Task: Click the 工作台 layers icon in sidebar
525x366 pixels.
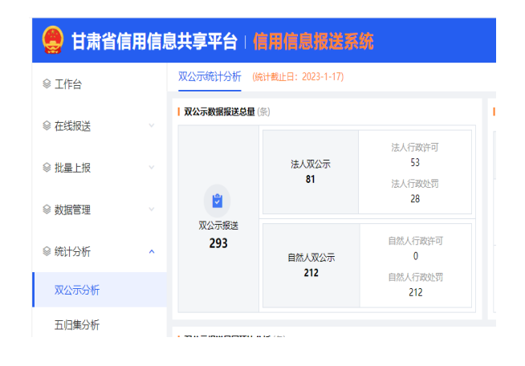Action: click(x=46, y=84)
